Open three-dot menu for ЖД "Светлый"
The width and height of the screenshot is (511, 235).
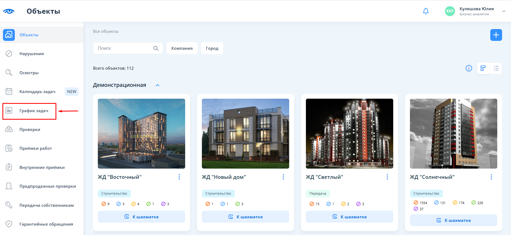point(387,177)
